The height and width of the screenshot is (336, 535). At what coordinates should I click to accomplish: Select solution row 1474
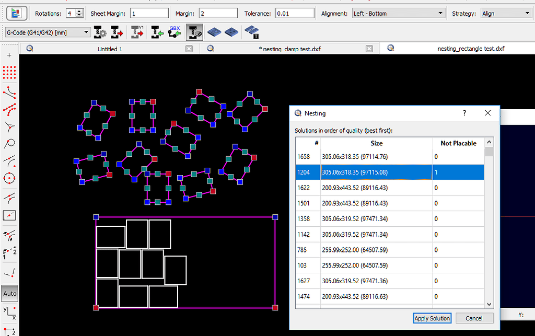point(390,296)
